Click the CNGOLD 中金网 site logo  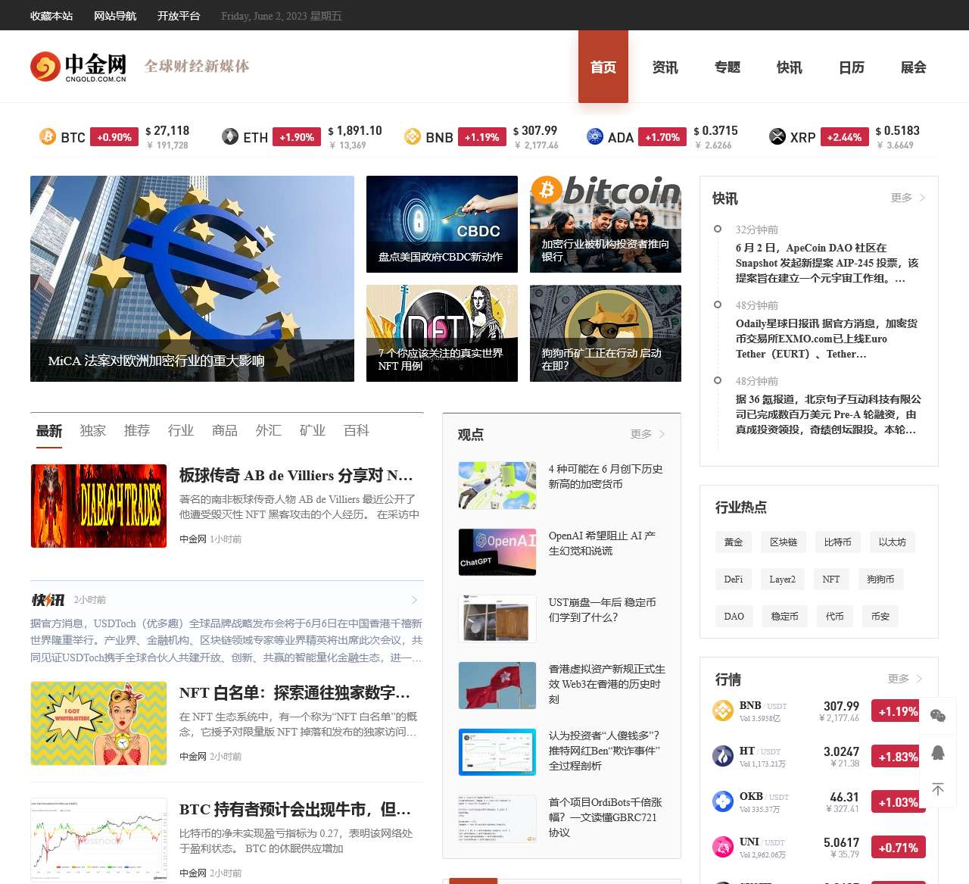point(79,67)
